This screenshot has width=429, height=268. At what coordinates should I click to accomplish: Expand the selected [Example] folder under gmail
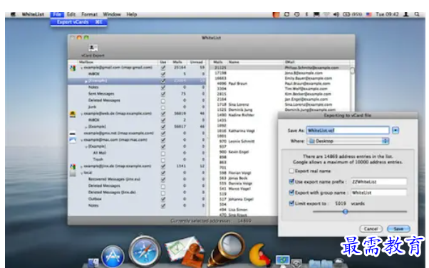point(86,81)
